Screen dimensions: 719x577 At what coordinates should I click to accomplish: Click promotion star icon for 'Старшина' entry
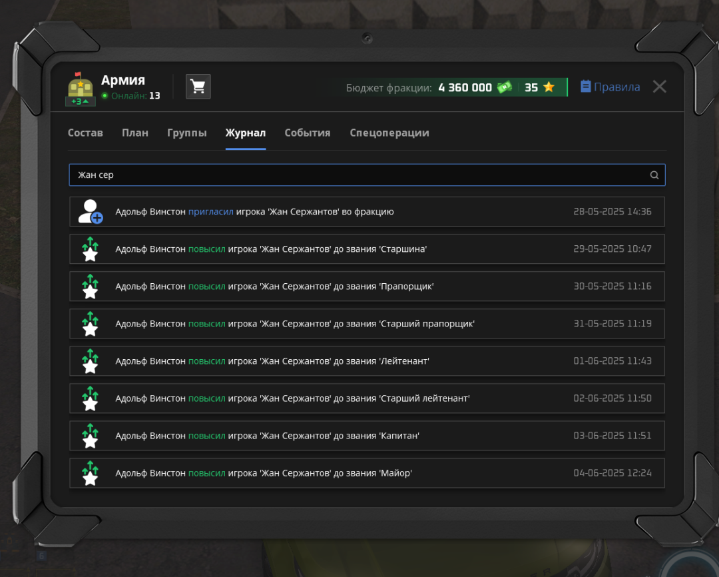click(x=91, y=249)
